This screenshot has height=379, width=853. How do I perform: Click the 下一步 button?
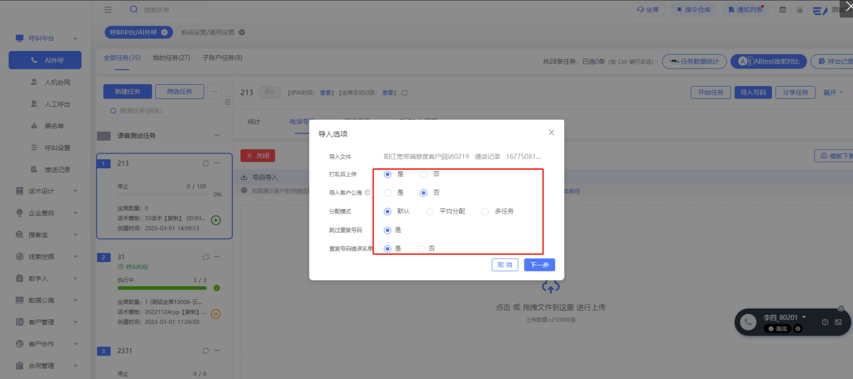click(x=539, y=265)
